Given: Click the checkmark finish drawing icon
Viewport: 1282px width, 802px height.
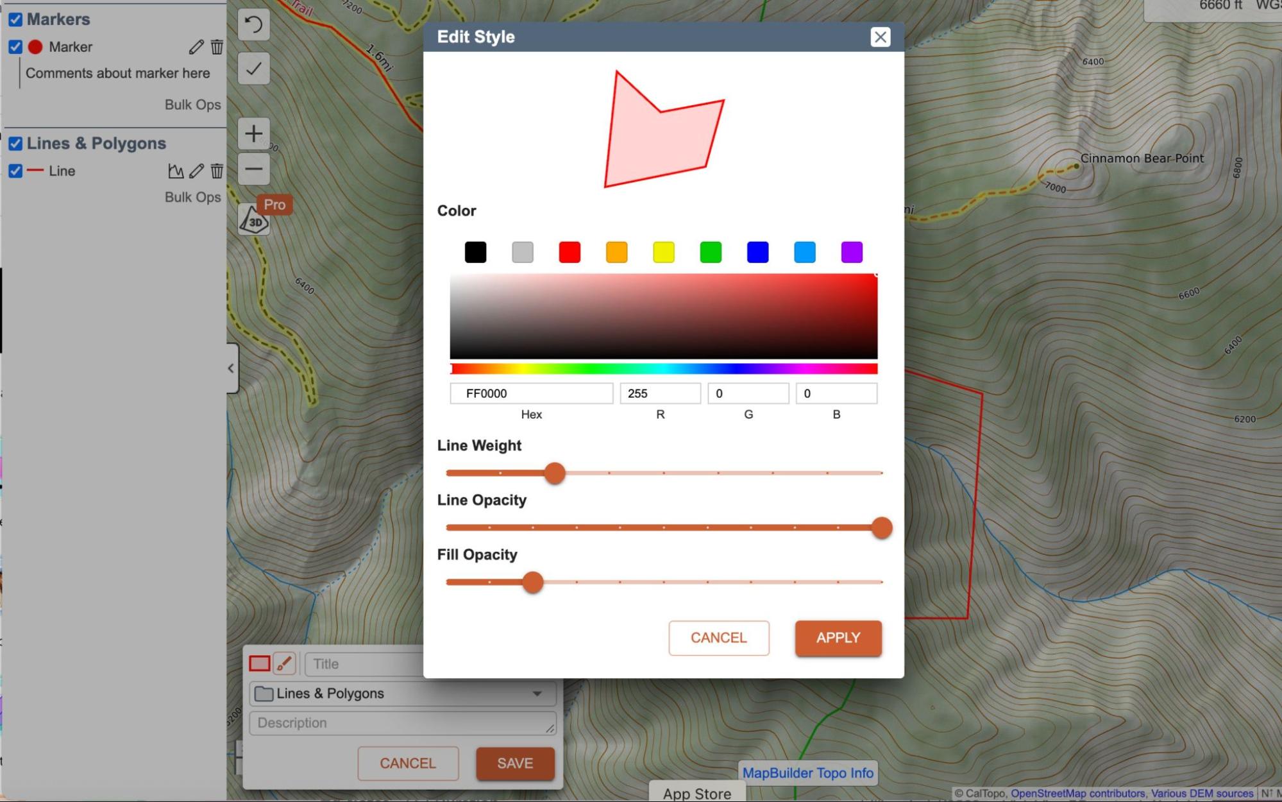Looking at the screenshot, I should [x=253, y=68].
